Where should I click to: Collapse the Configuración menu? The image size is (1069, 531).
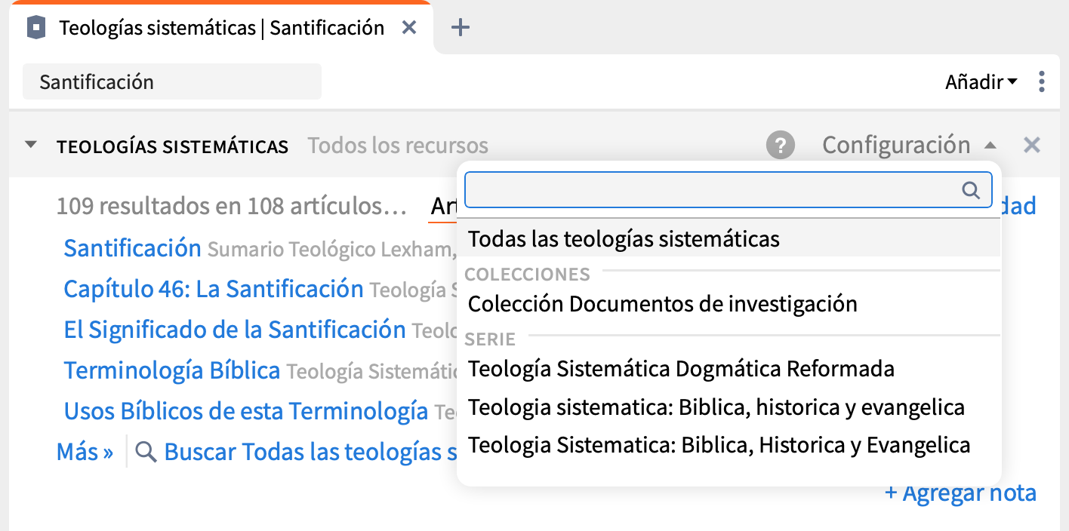pyautogui.click(x=910, y=145)
